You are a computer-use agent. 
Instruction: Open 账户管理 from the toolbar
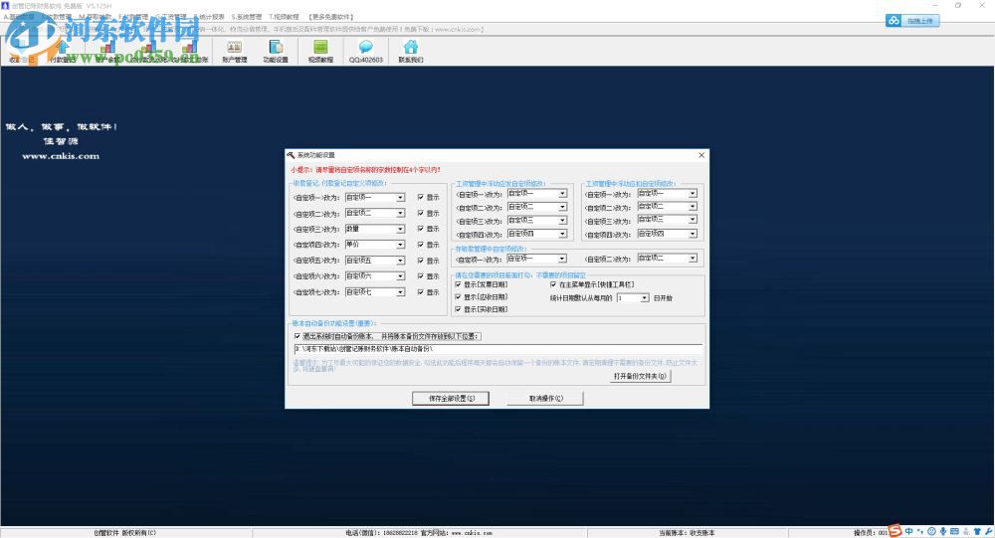[234, 51]
